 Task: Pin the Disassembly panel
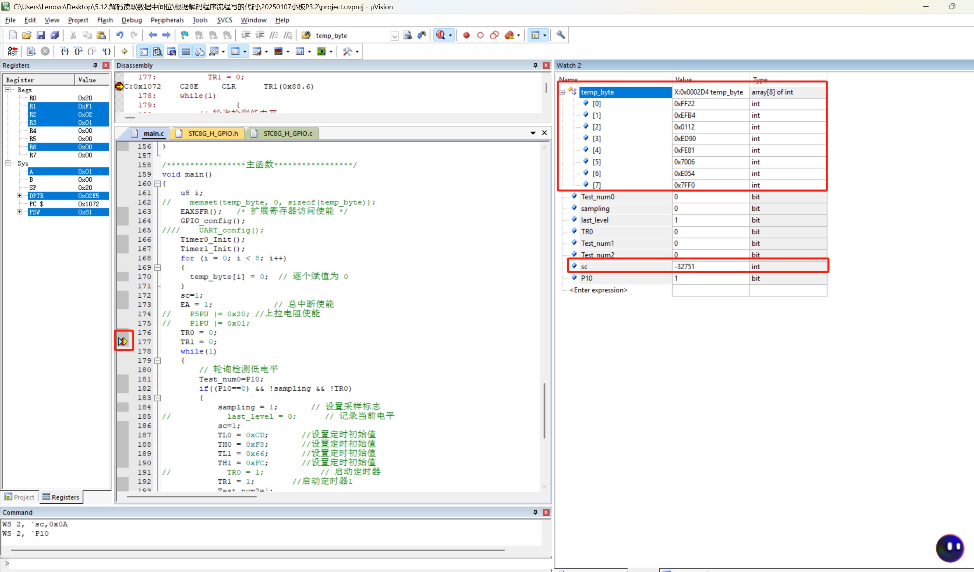click(535, 65)
